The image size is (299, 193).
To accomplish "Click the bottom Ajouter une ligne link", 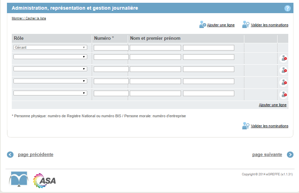I will [x=272, y=105].
